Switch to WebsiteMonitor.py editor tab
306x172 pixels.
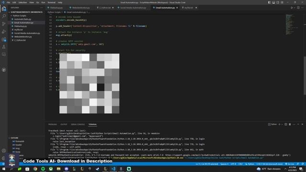click(x=81, y=8)
